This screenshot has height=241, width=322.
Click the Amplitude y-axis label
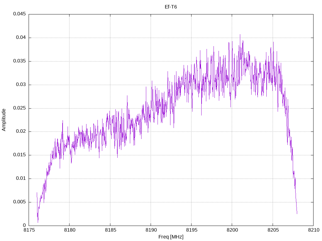tap(4, 120)
